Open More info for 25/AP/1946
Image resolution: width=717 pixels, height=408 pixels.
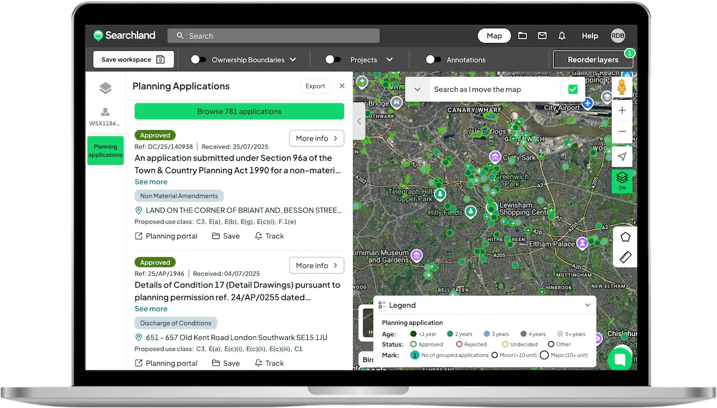(x=317, y=265)
